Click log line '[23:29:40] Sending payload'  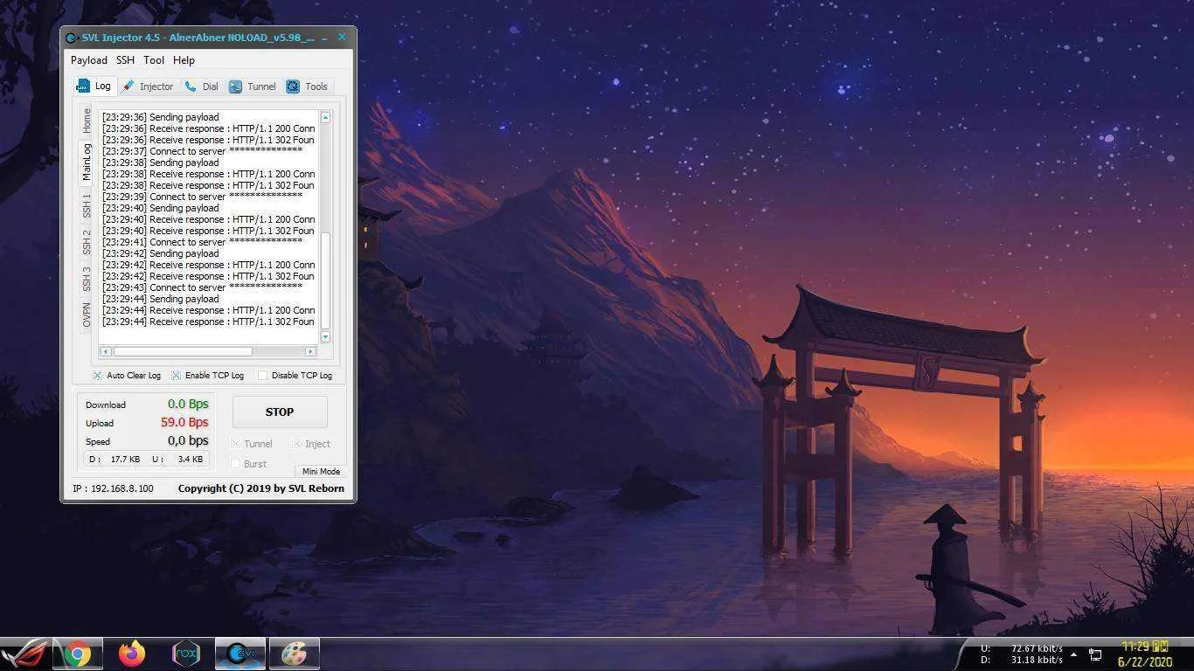(x=161, y=208)
